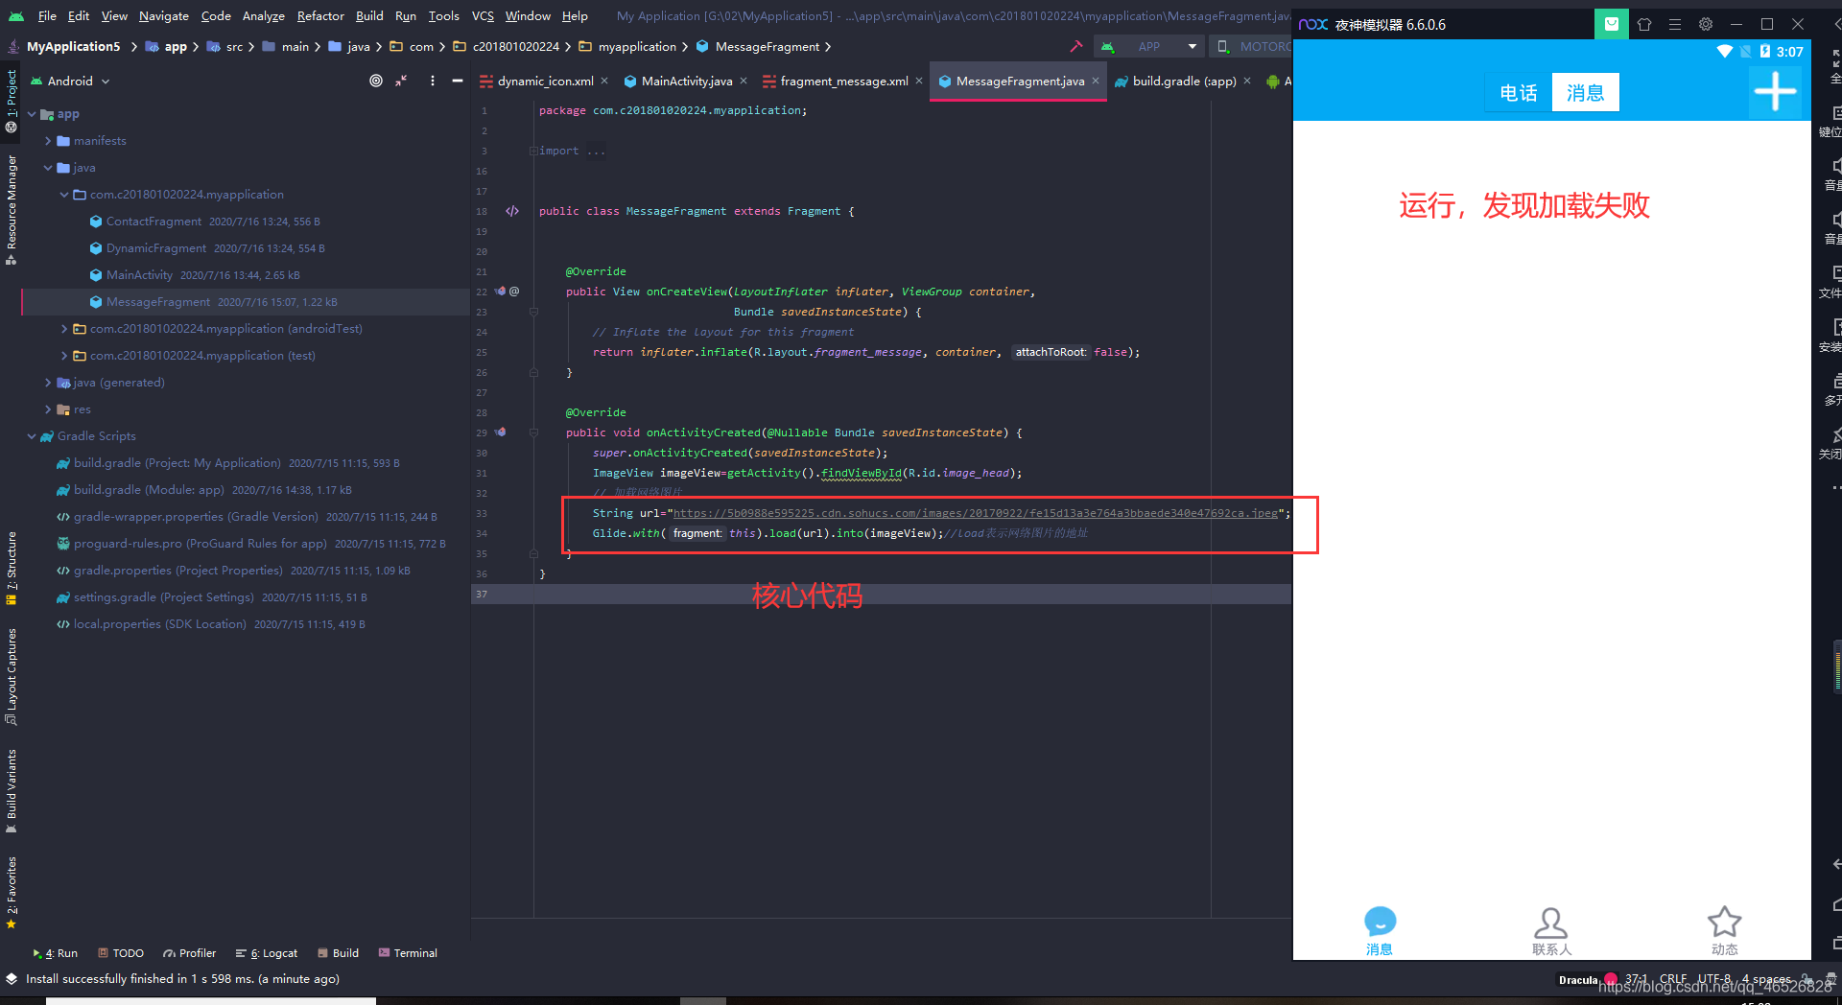Open the File menu
Image resolution: width=1842 pixels, height=1005 pixels.
tap(47, 15)
